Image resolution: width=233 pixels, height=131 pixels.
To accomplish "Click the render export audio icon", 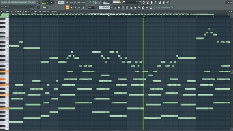I will (163, 3).
